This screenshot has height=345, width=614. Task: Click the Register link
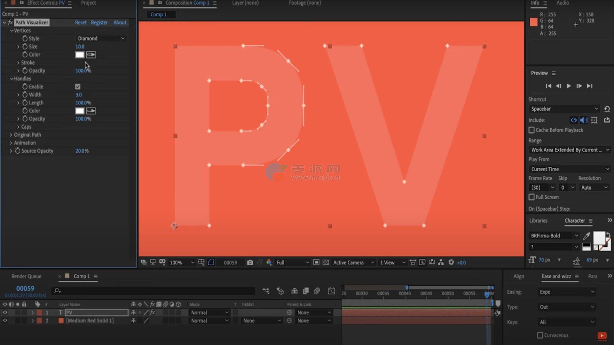click(x=99, y=22)
